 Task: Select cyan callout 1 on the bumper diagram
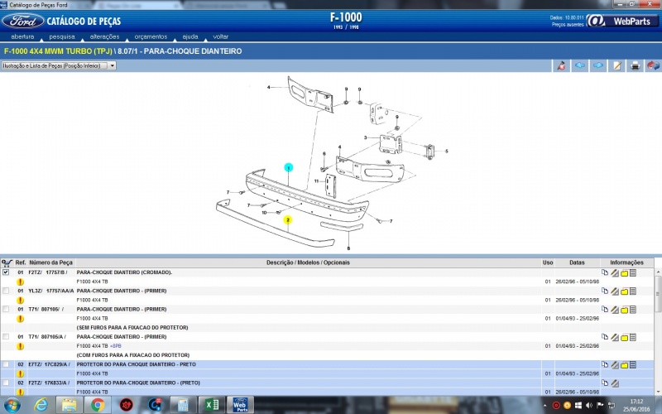click(x=288, y=168)
